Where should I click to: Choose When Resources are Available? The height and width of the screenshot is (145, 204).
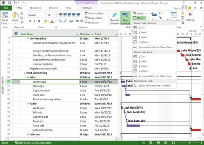pos(154,86)
